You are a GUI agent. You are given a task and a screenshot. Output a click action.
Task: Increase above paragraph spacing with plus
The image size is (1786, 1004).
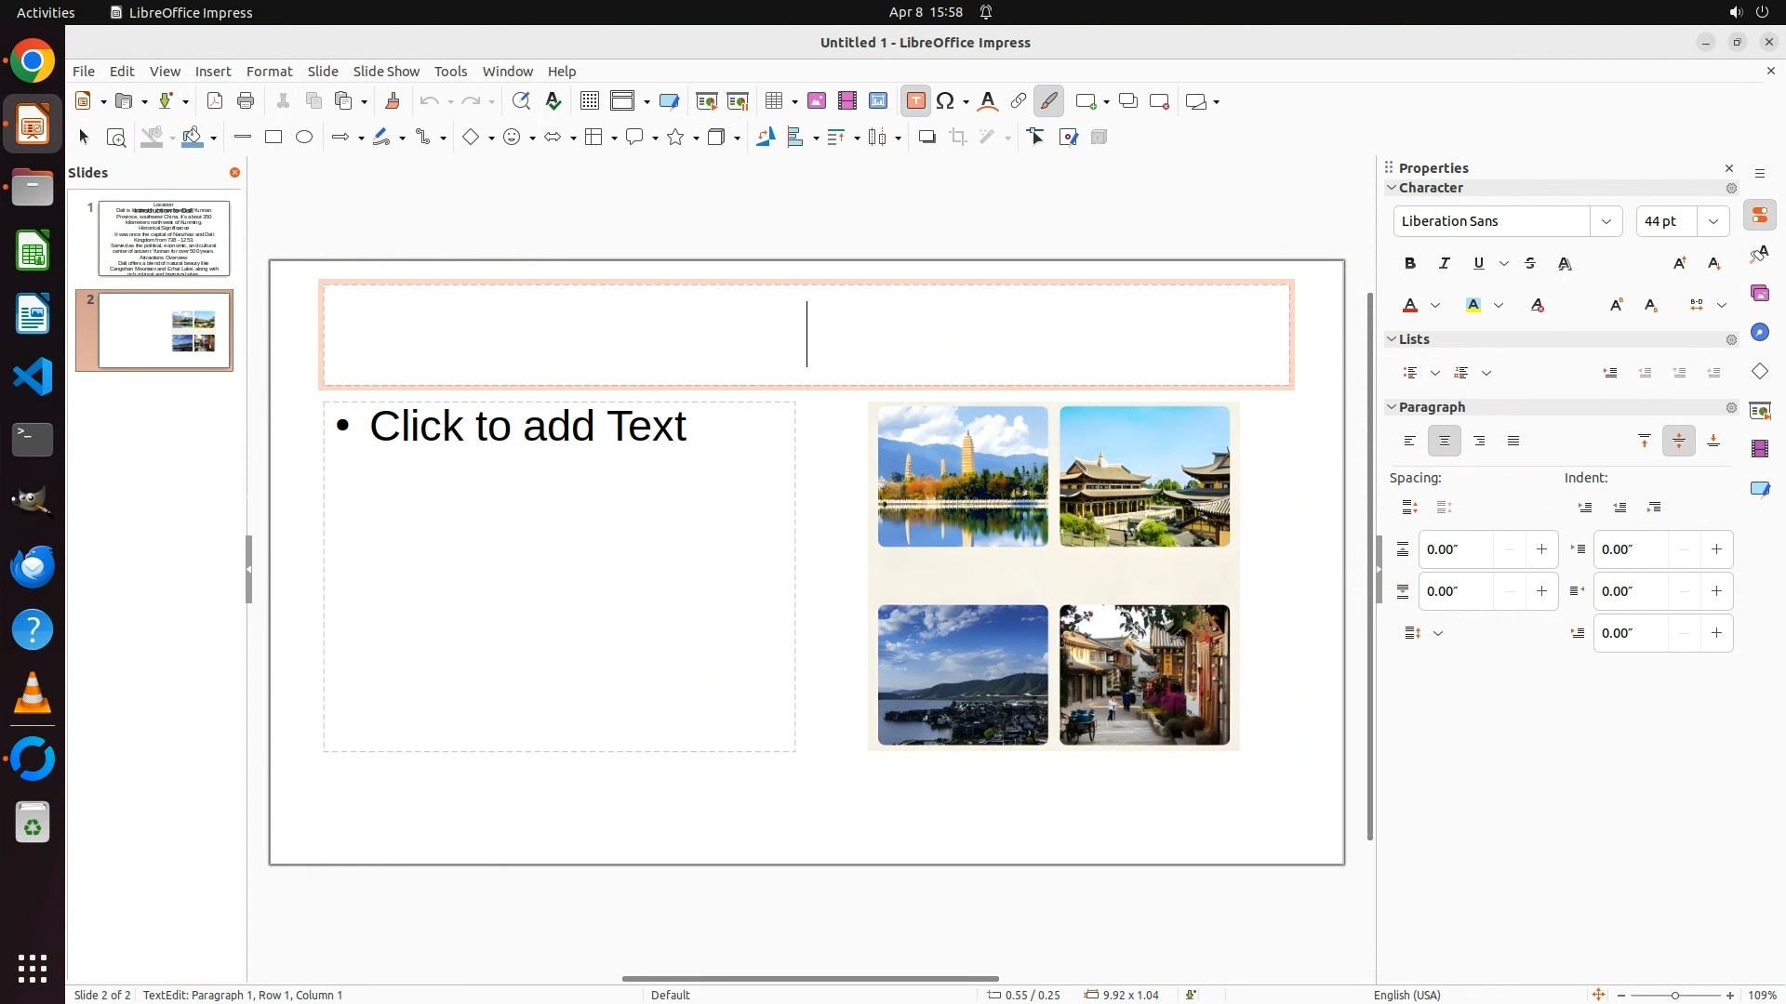coord(1541,549)
